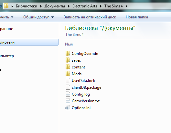
Task: Click the address bar folder icon
Action: coord(6,6)
